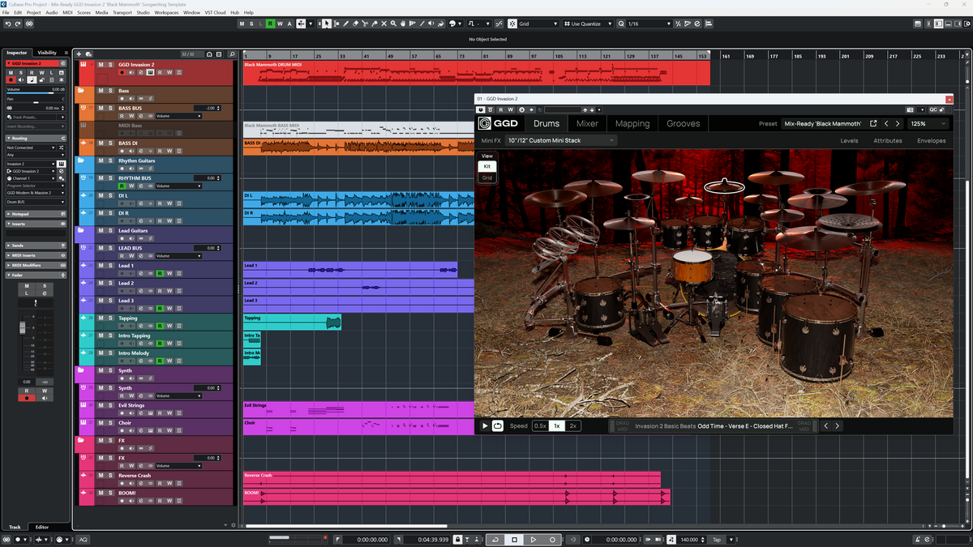
Task: Toggle Read automation on RHYTHM BUS
Action: tap(122, 186)
